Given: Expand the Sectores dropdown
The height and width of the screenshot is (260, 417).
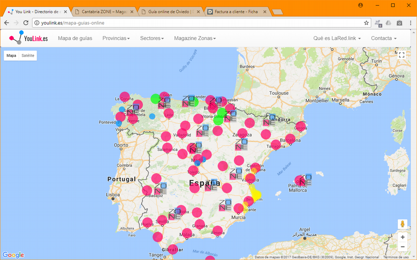Looking at the screenshot, I should click(x=152, y=38).
